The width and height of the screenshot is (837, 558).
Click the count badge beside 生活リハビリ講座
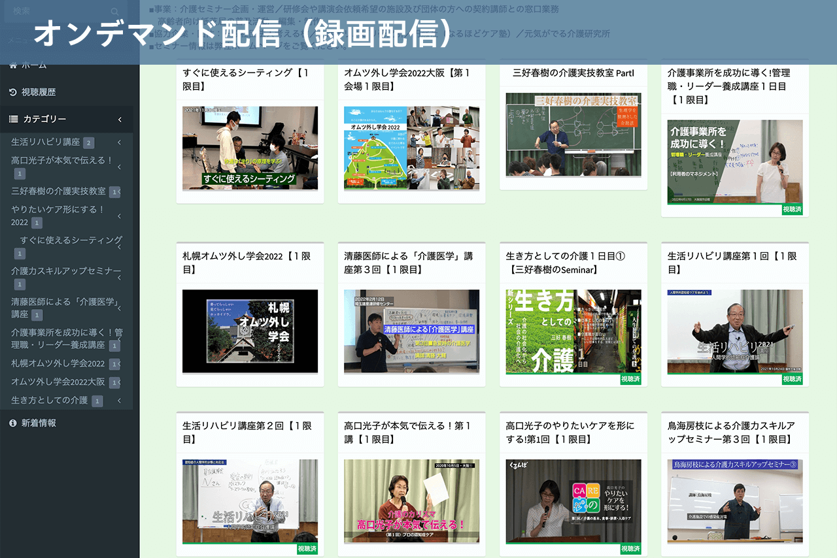point(88,142)
